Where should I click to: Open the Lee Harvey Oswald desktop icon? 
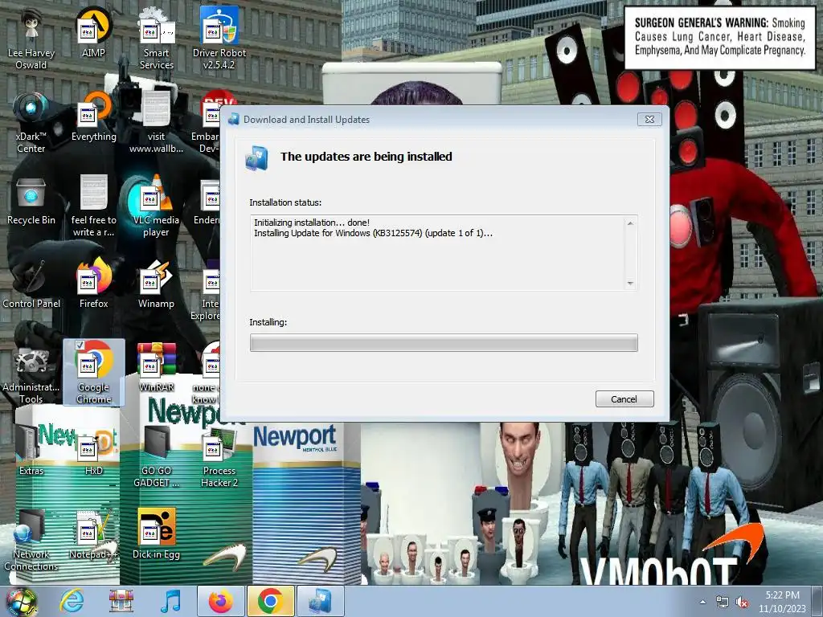(31, 39)
